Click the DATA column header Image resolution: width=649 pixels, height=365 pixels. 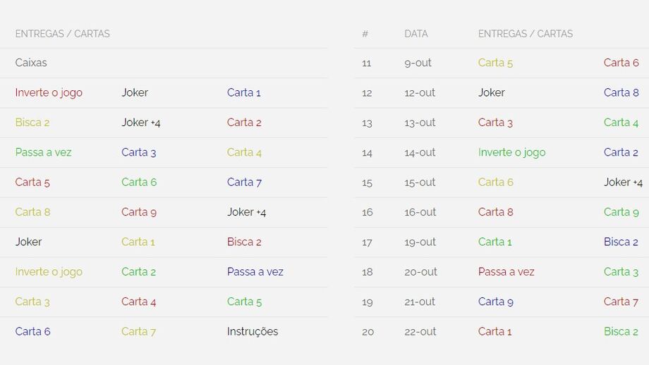[x=416, y=34]
